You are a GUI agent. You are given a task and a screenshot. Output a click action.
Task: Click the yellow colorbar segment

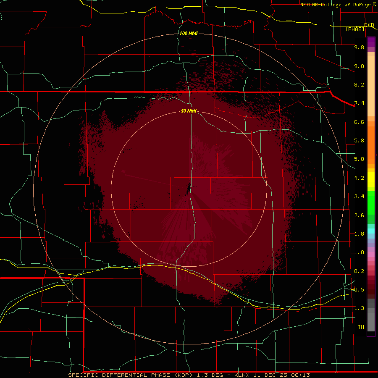click(x=371, y=180)
